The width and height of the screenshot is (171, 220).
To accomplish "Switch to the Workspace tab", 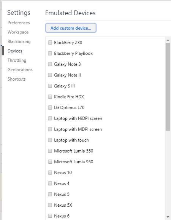I will pos(18,32).
